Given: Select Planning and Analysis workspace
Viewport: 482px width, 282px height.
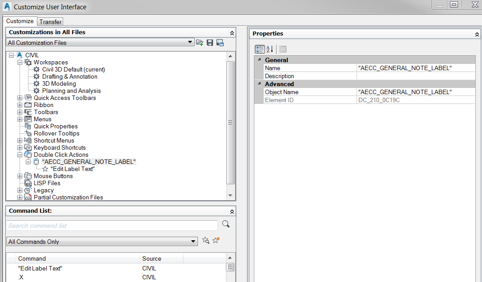Looking at the screenshot, I should tap(71, 91).
